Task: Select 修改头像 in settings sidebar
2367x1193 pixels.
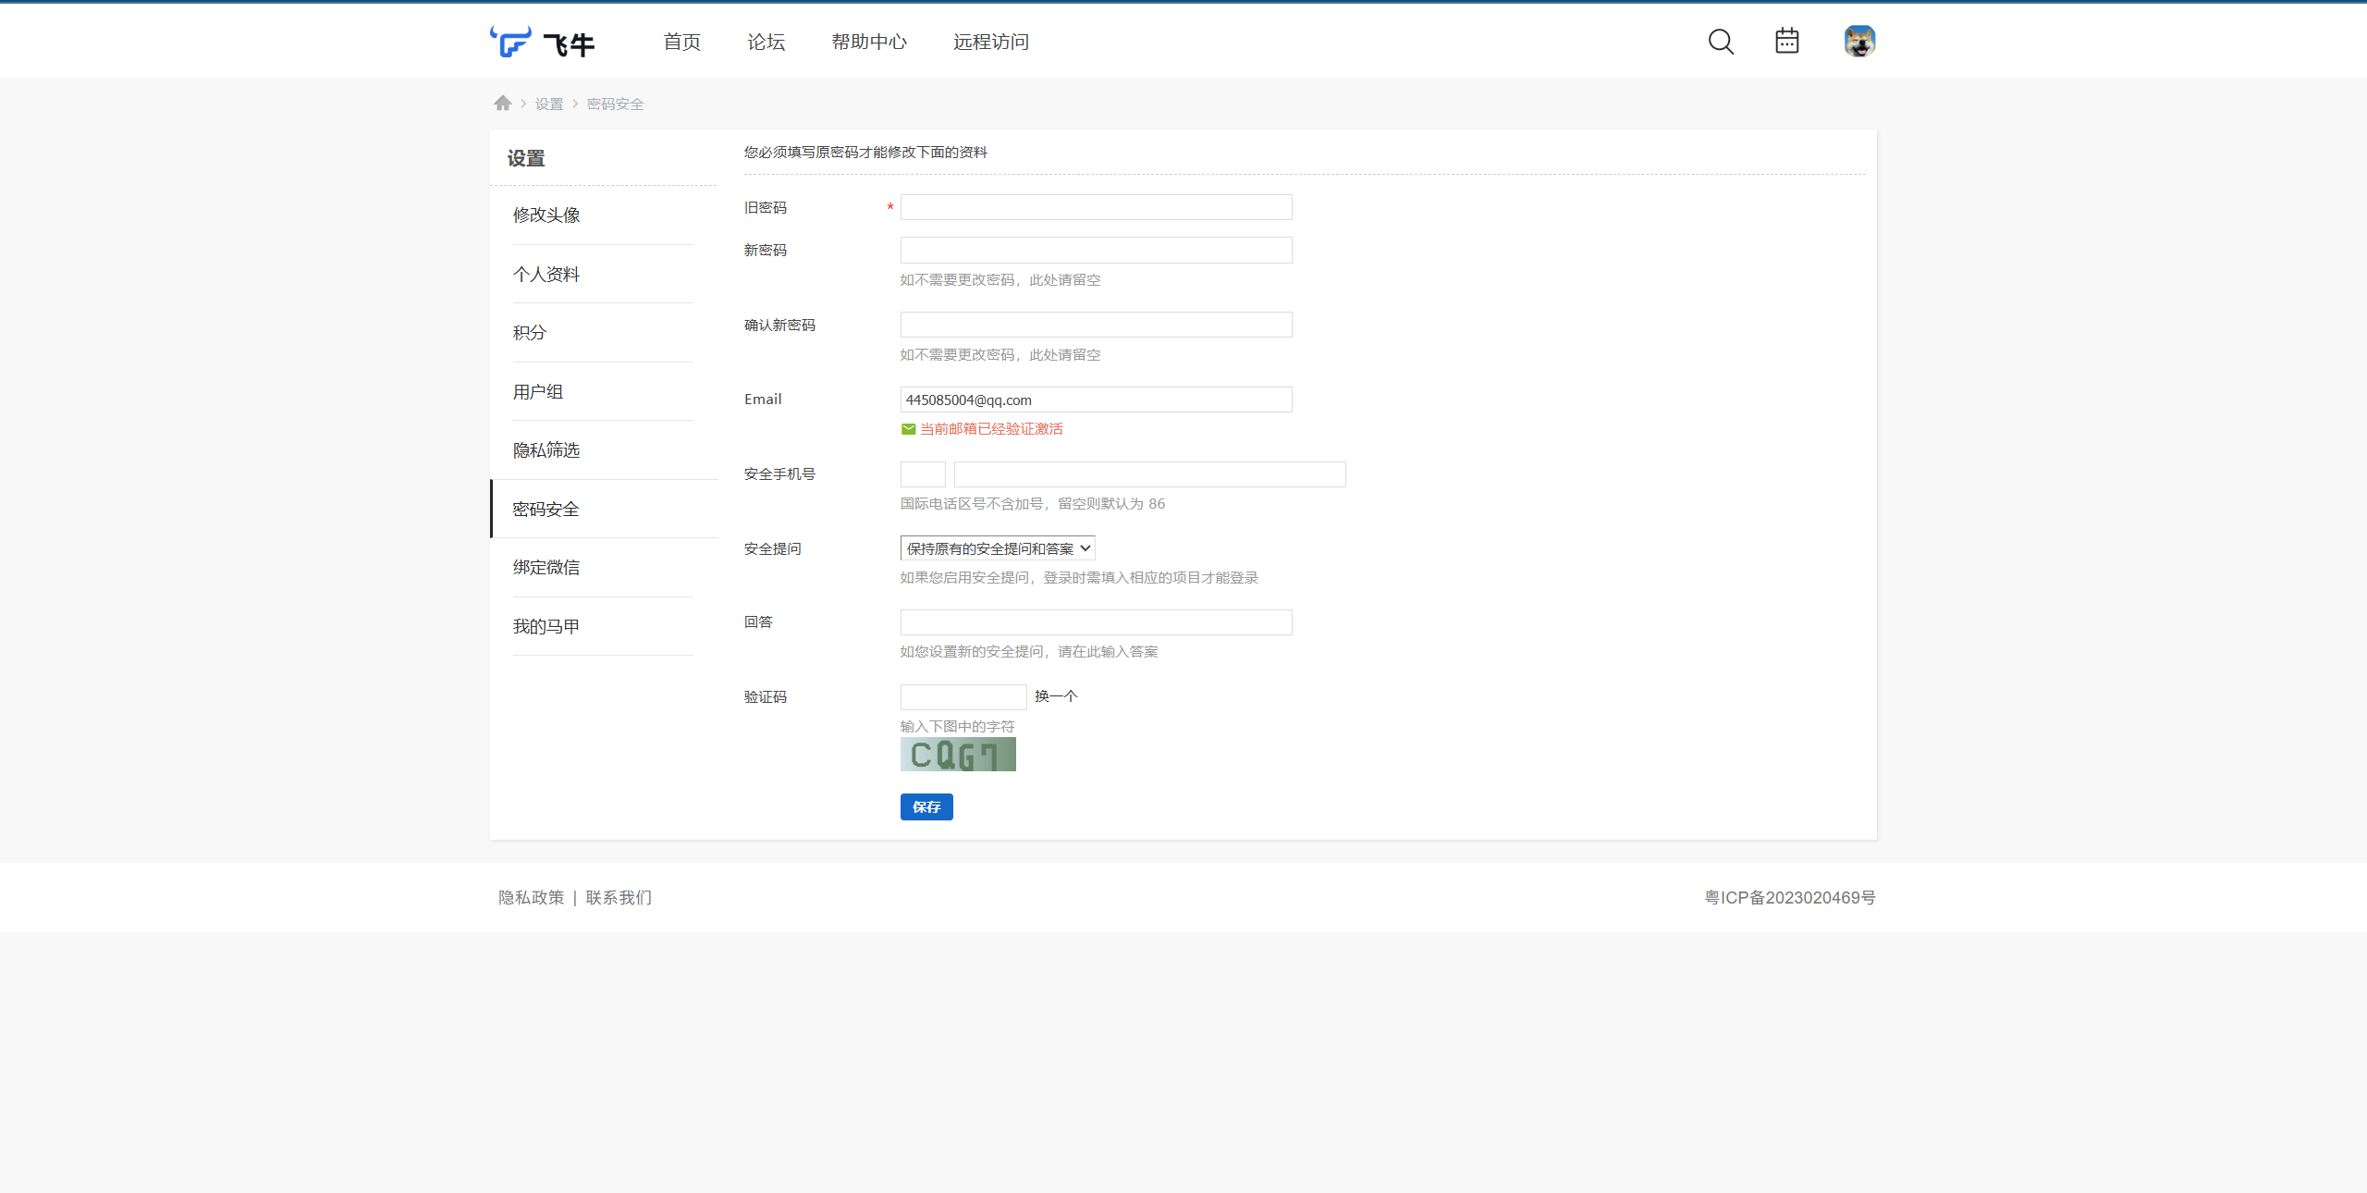Action: (x=546, y=215)
